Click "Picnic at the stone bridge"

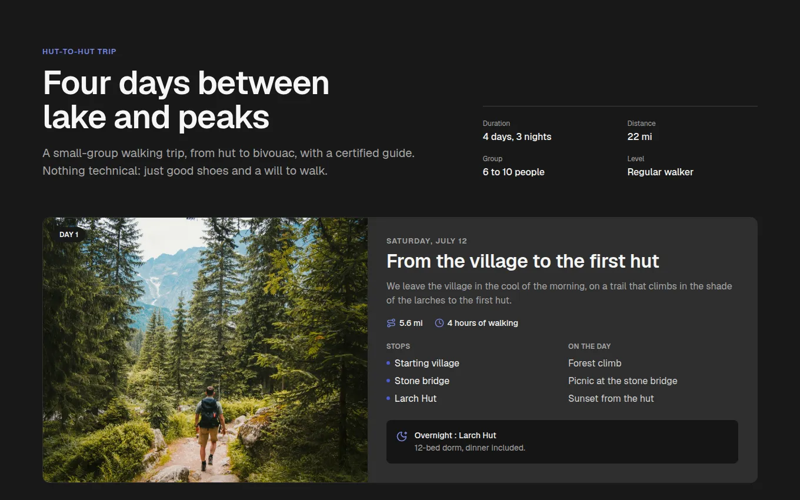(623, 381)
